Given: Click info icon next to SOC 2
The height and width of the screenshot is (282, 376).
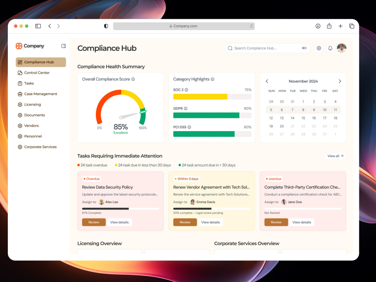Looking at the screenshot, I should pyautogui.click(x=186, y=90).
